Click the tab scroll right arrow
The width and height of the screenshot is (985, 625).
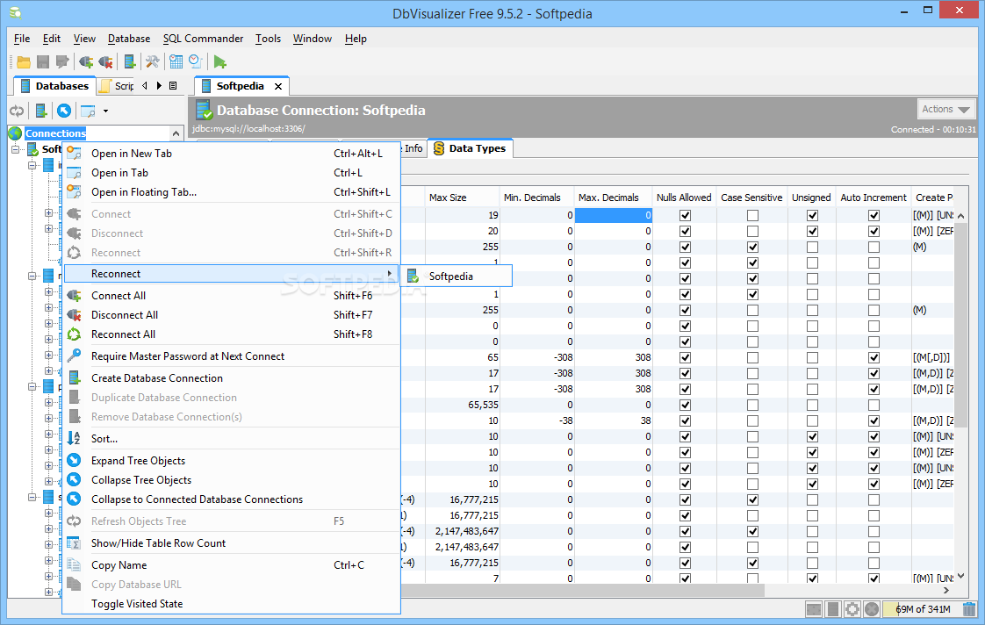point(159,85)
